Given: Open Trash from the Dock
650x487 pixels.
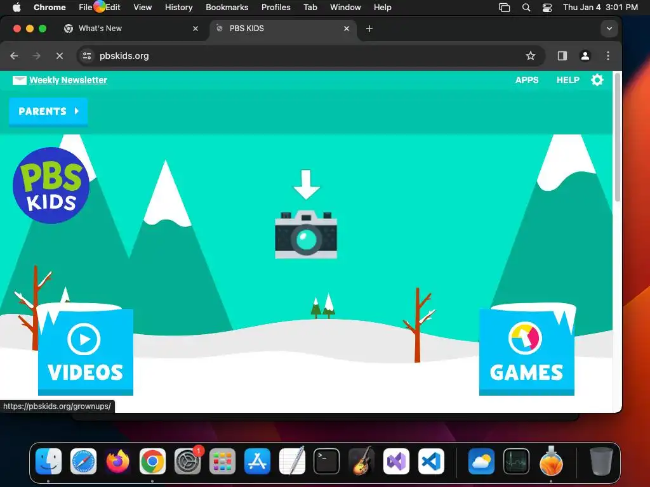Looking at the screenshot, I should (601, 462).
